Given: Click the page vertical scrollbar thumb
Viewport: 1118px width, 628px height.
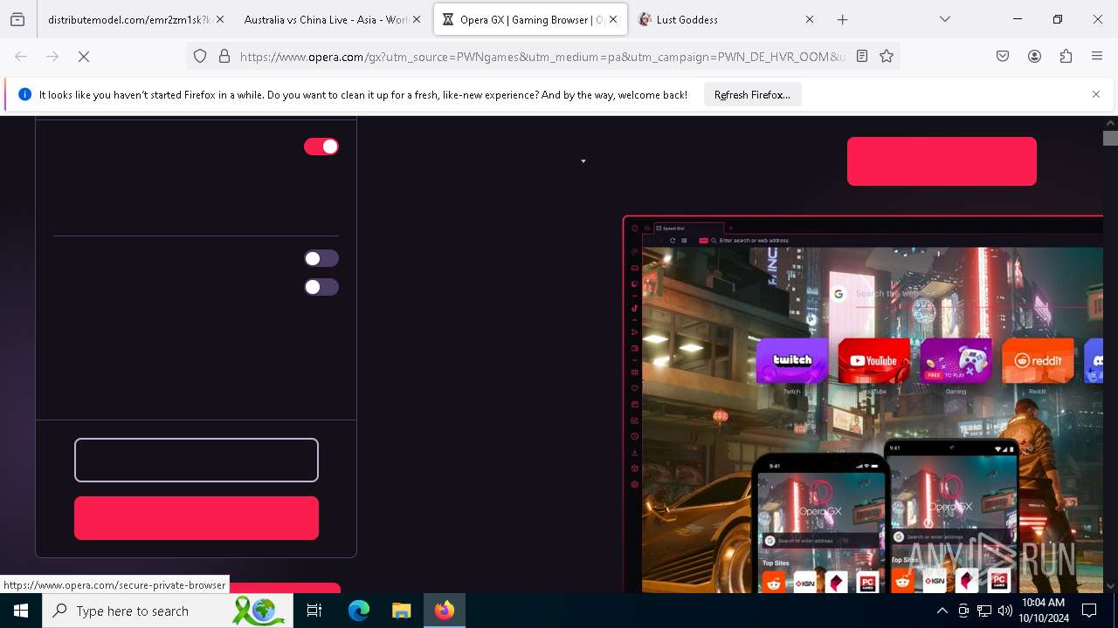Looking at the screenshot, I should coord(1110,138).
